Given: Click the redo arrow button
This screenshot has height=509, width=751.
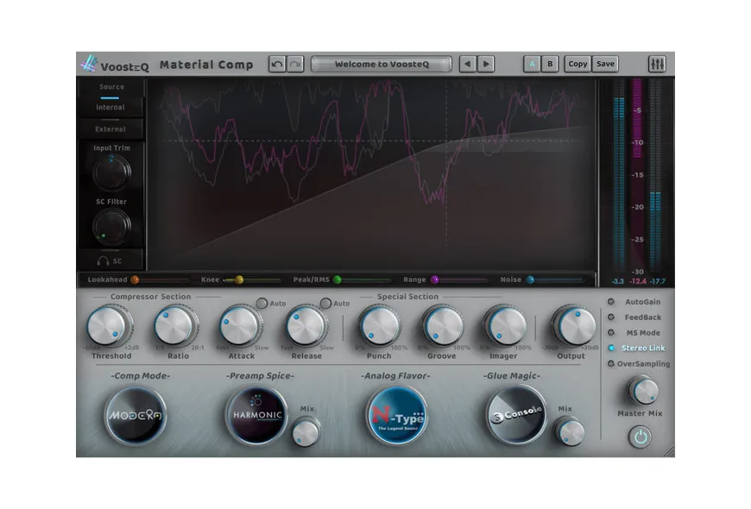Looking at the screenshot, I should coord(295,64).
